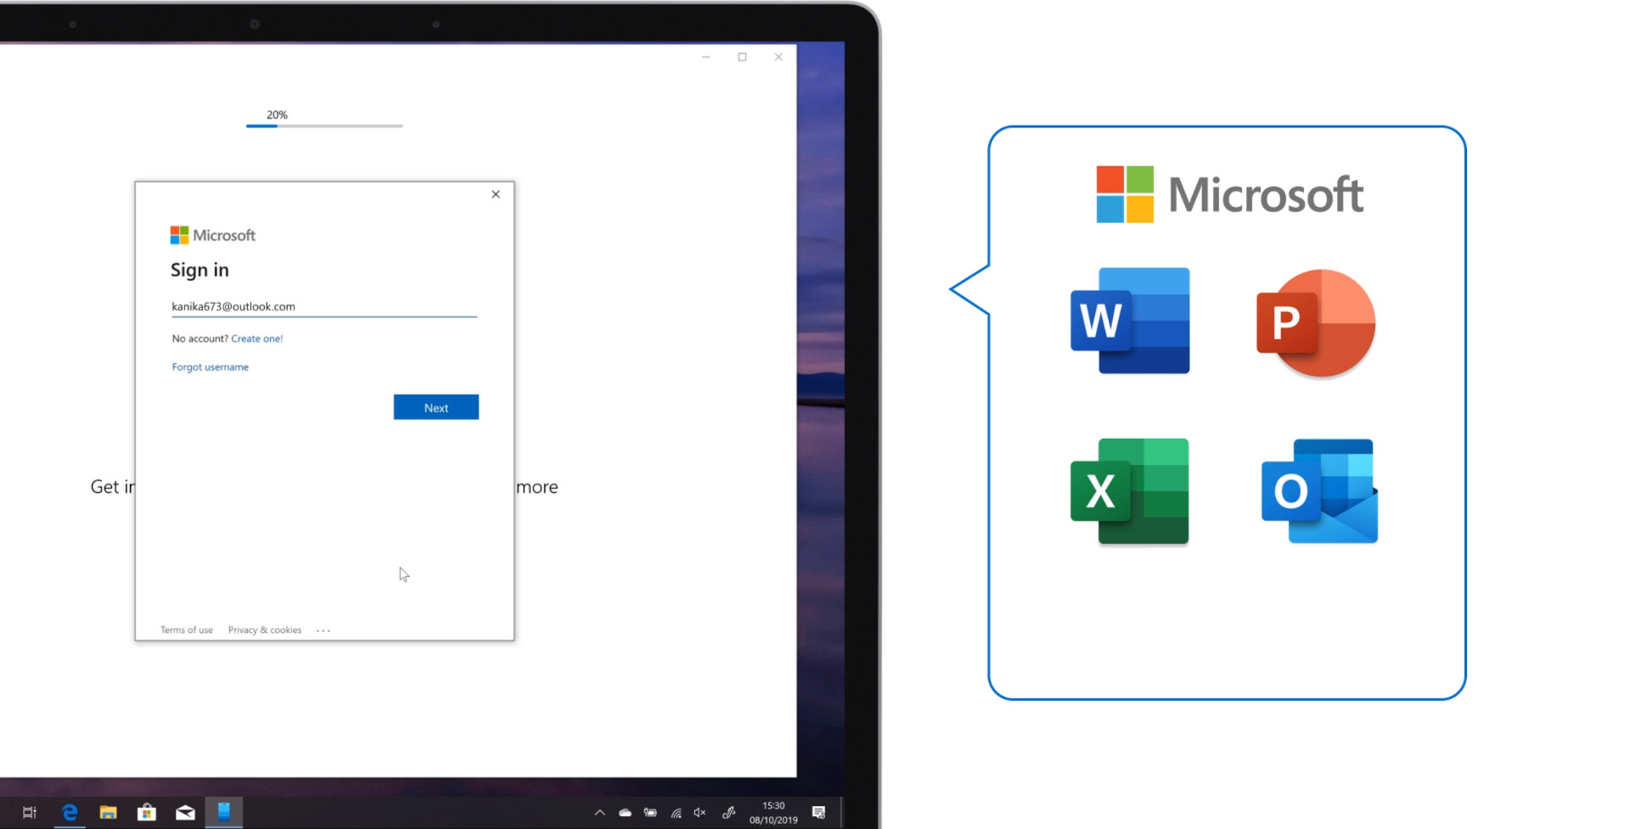Screen dimensions: 1630x829
Task: Open Microsoft Store from the taskbar
Action: (147, 812)
